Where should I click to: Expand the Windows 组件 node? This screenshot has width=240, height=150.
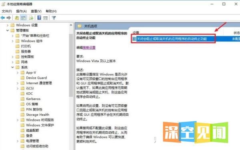12,41
